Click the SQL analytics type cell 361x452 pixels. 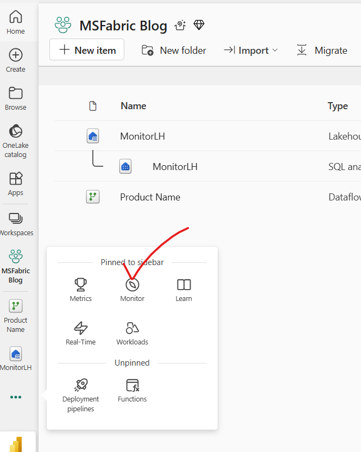345,167
